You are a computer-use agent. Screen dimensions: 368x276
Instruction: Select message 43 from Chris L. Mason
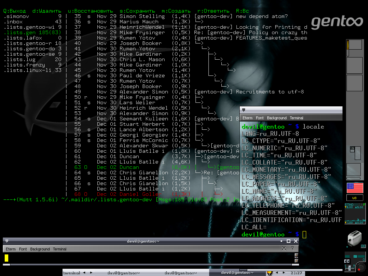(x=148, y=60)
